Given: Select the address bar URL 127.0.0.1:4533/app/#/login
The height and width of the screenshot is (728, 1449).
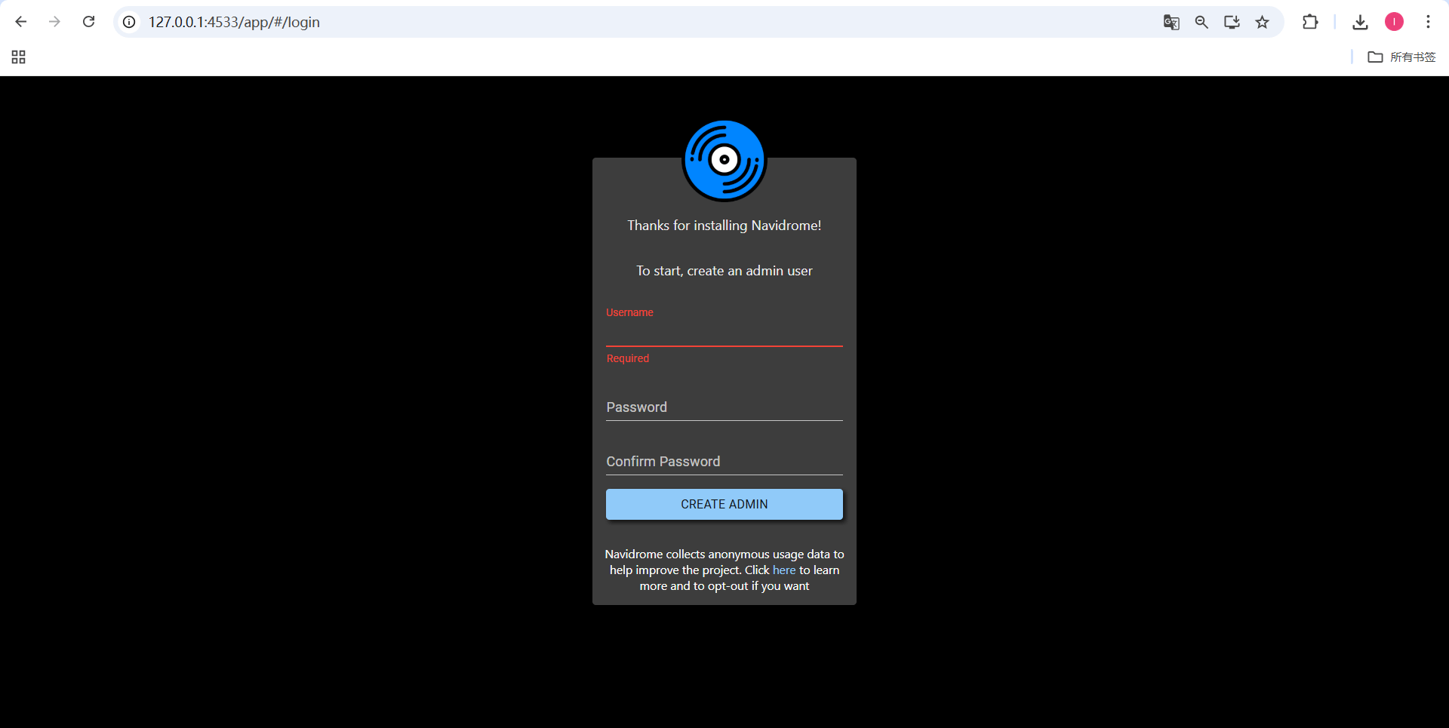Looking at the screenshot, I should (234, 22).
